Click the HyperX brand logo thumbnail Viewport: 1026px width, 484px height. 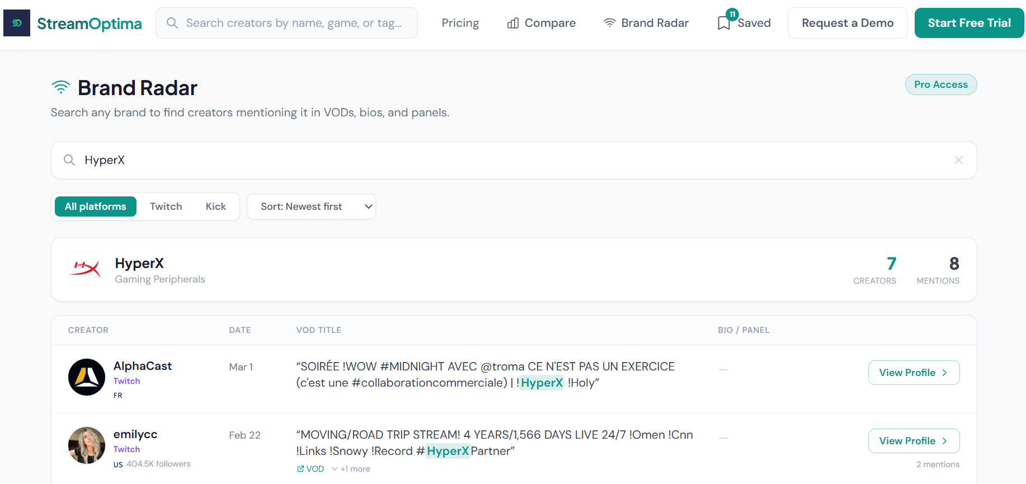85,269
